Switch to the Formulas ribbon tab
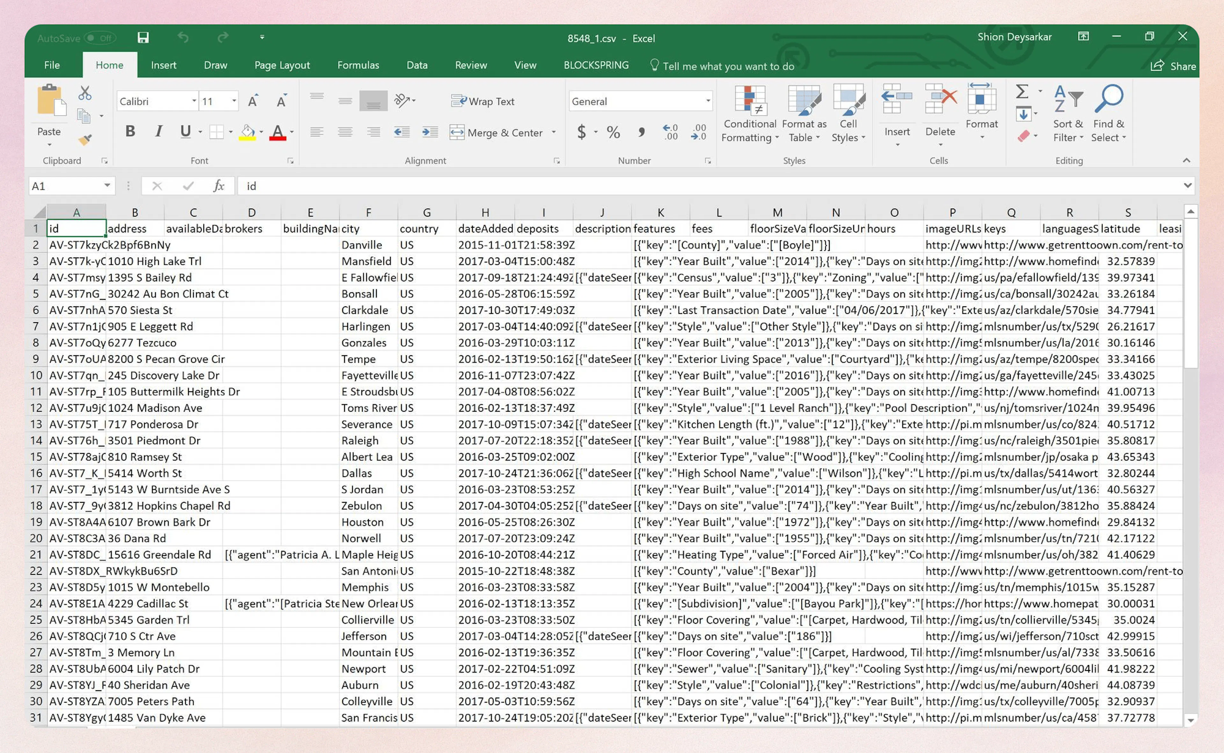This screenshot has height=753, width=1224. (358, 65)
